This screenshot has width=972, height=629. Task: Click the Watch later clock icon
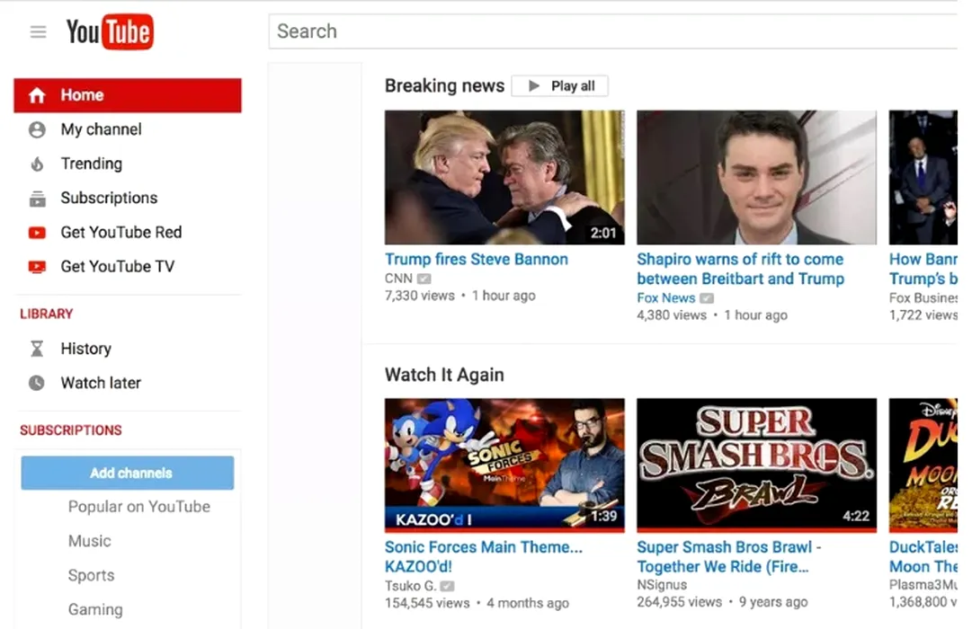(37, 383)
